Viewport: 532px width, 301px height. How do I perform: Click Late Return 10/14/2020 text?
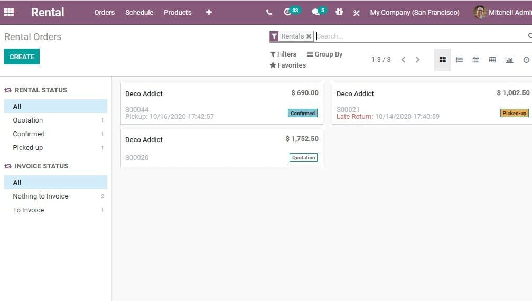click(388, 117)
